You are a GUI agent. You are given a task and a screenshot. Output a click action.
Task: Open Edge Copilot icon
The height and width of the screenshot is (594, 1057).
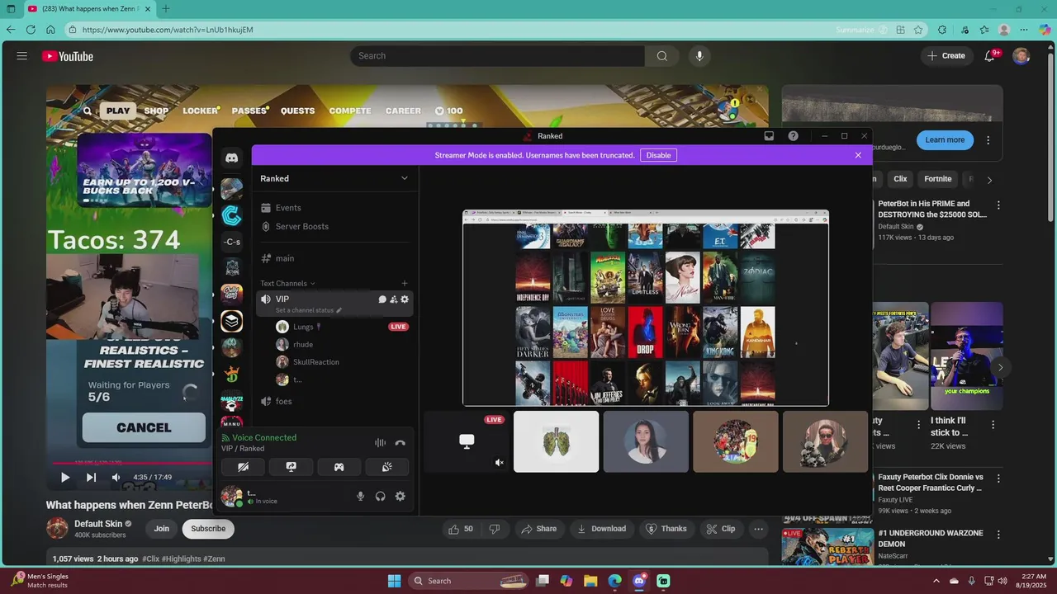click(x=1045, y=30)
